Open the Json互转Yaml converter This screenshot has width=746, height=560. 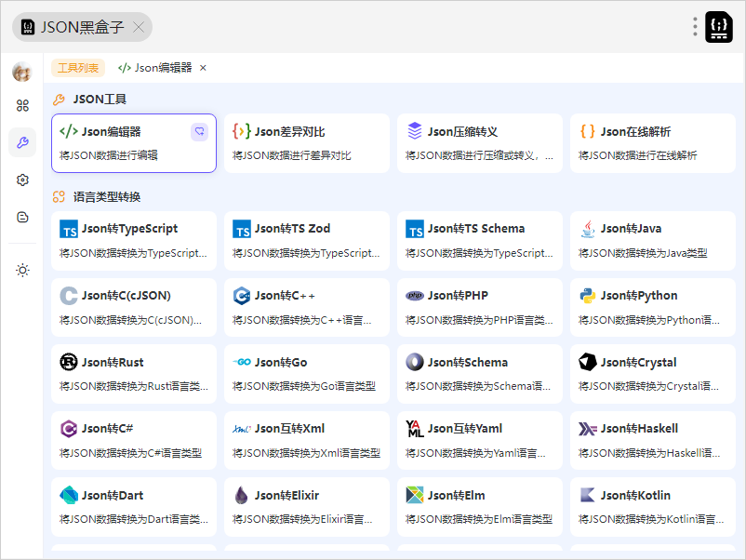click(480, 440)
